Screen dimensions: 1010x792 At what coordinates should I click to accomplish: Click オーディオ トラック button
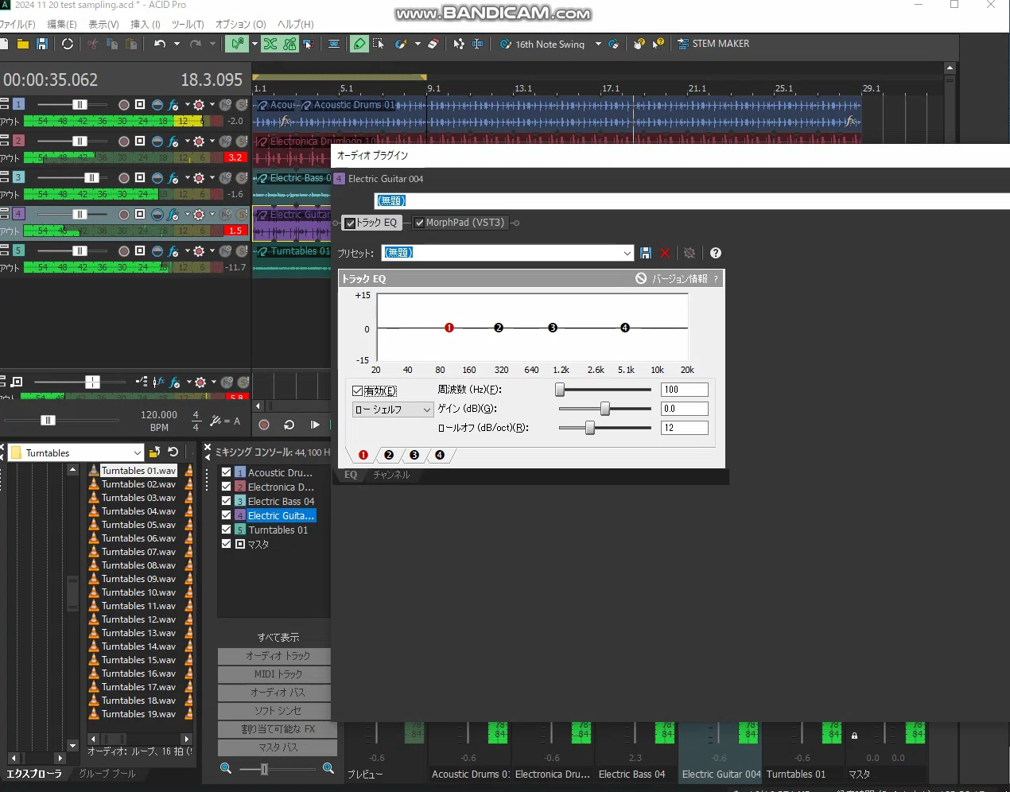(278, 655)
